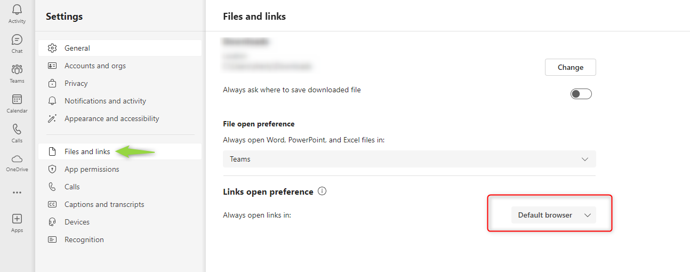Open the Calendar icon
The width and height of the screenshot is (690, 272).
17,100
